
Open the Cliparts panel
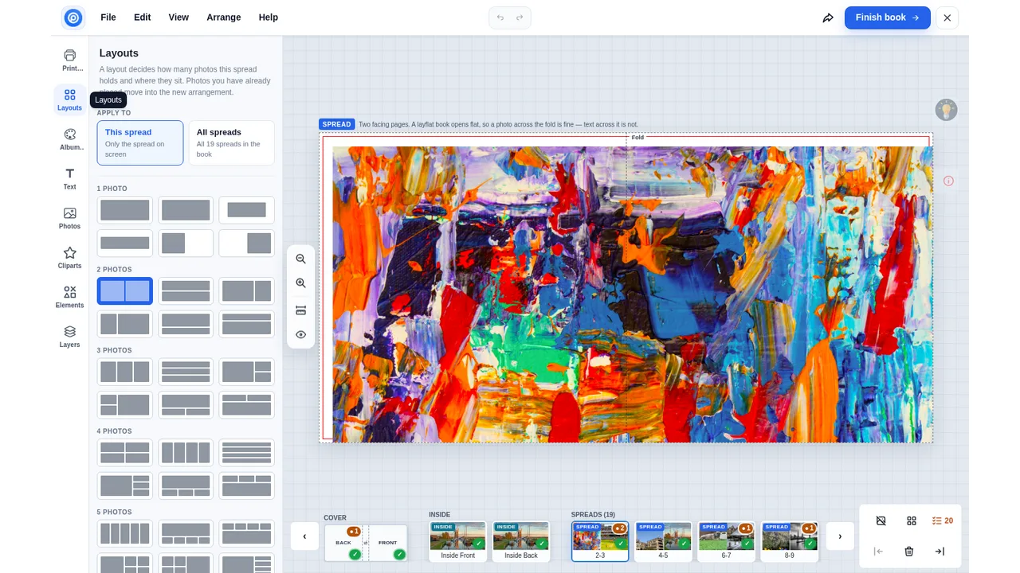(70, 258)
